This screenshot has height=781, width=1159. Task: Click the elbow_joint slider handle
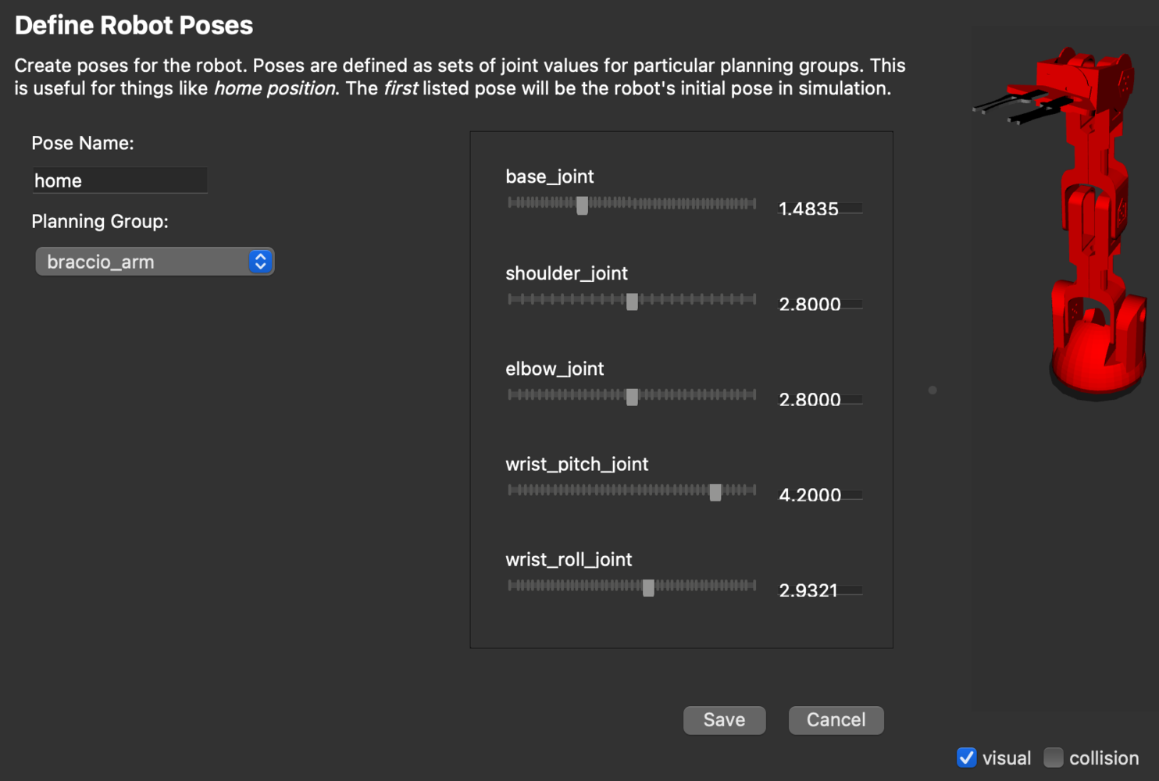(x=632, y=396)
